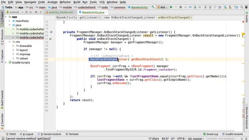Open the Gradle side panel tab
This screenshot has width=249, height=140.
tap(247, 17)
